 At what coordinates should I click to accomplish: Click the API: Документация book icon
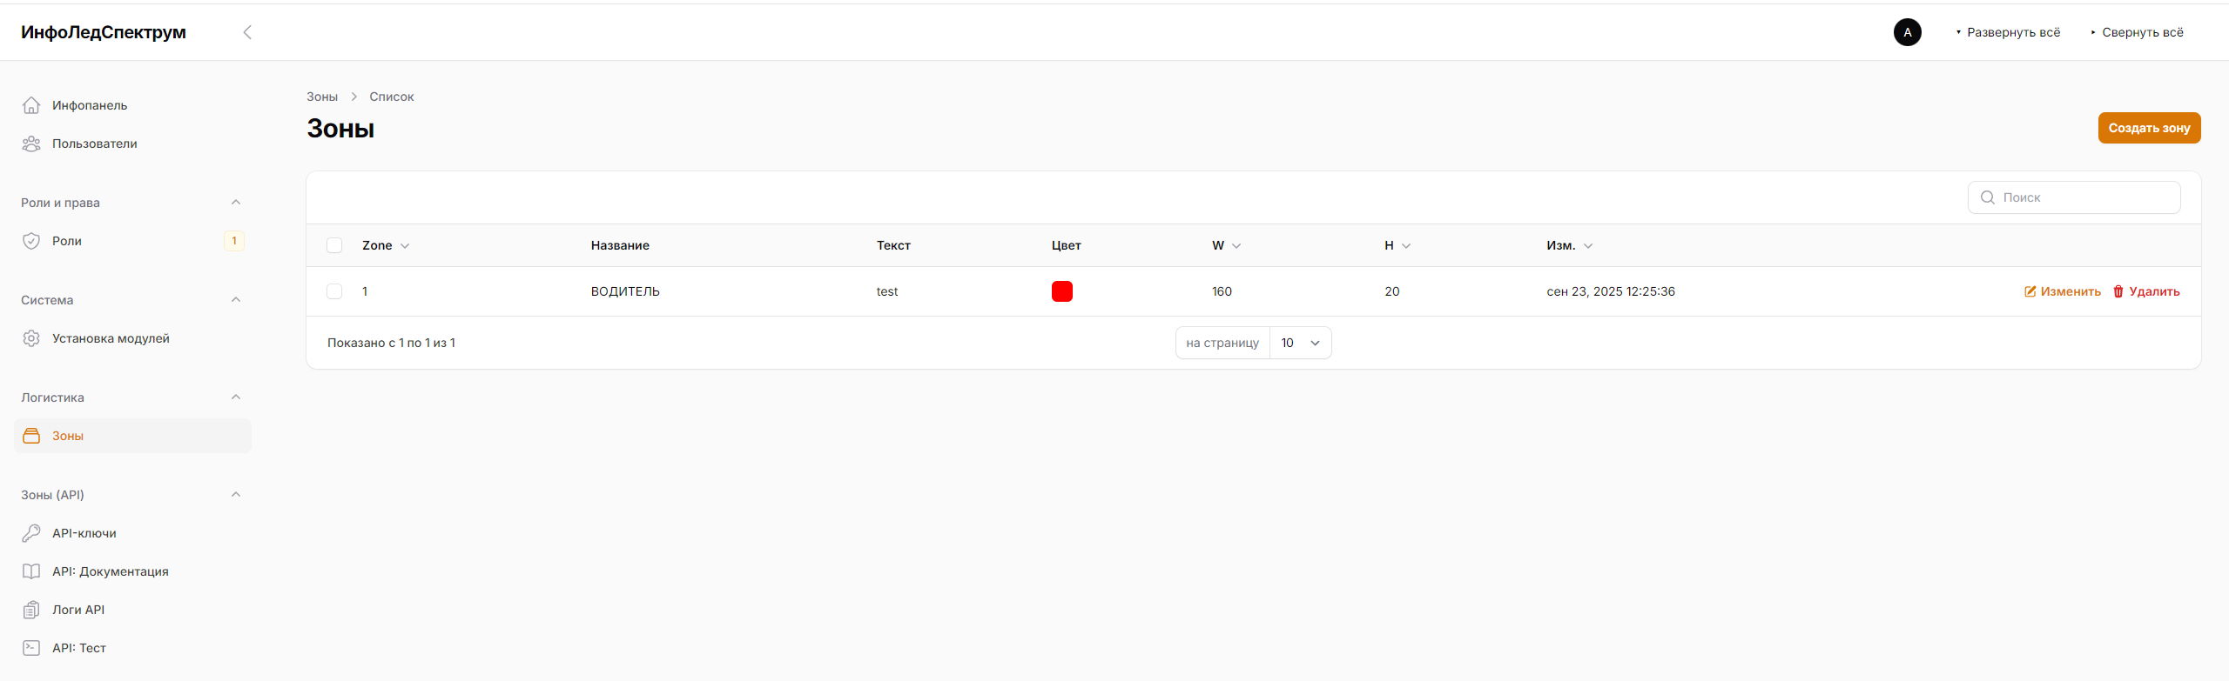pyautogui.click(x=31, y=571)
